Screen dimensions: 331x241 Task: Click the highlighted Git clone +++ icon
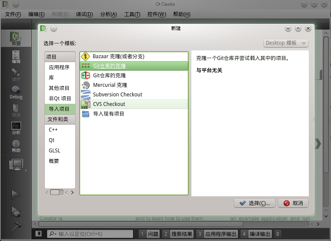(x=86, y=66)
